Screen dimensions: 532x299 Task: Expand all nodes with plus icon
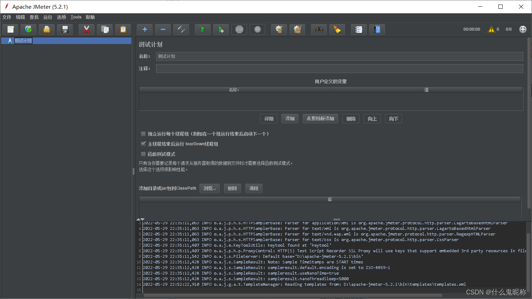pos(145,30)
